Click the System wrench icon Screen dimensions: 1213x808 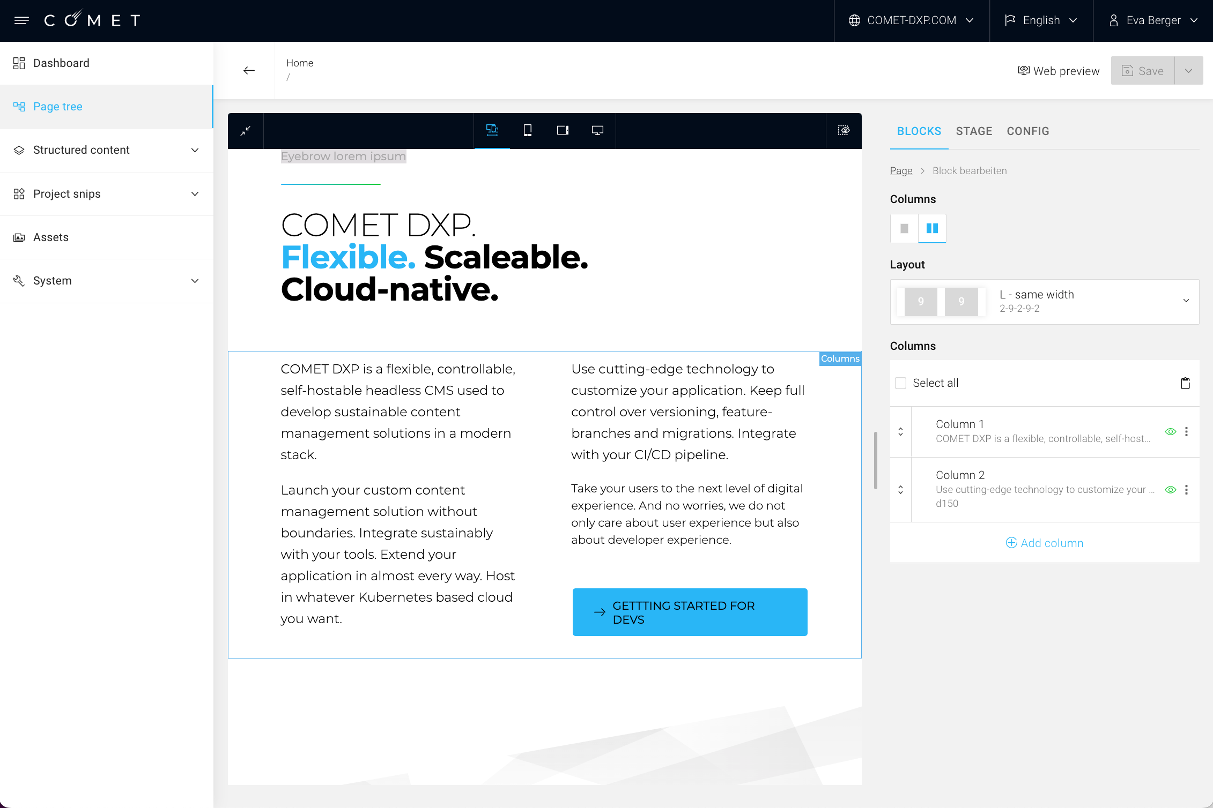coord(19,281)
